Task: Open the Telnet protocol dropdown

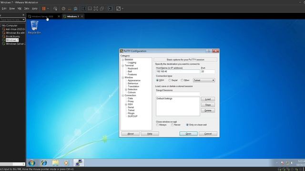Action: [204, 80]
